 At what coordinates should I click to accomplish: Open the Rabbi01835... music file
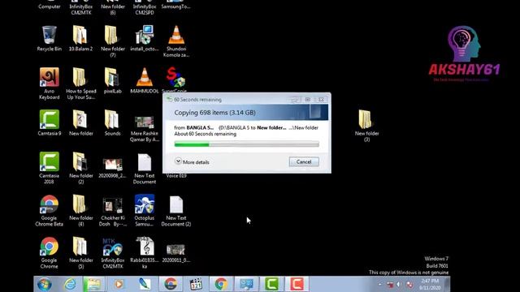point(145,253)
